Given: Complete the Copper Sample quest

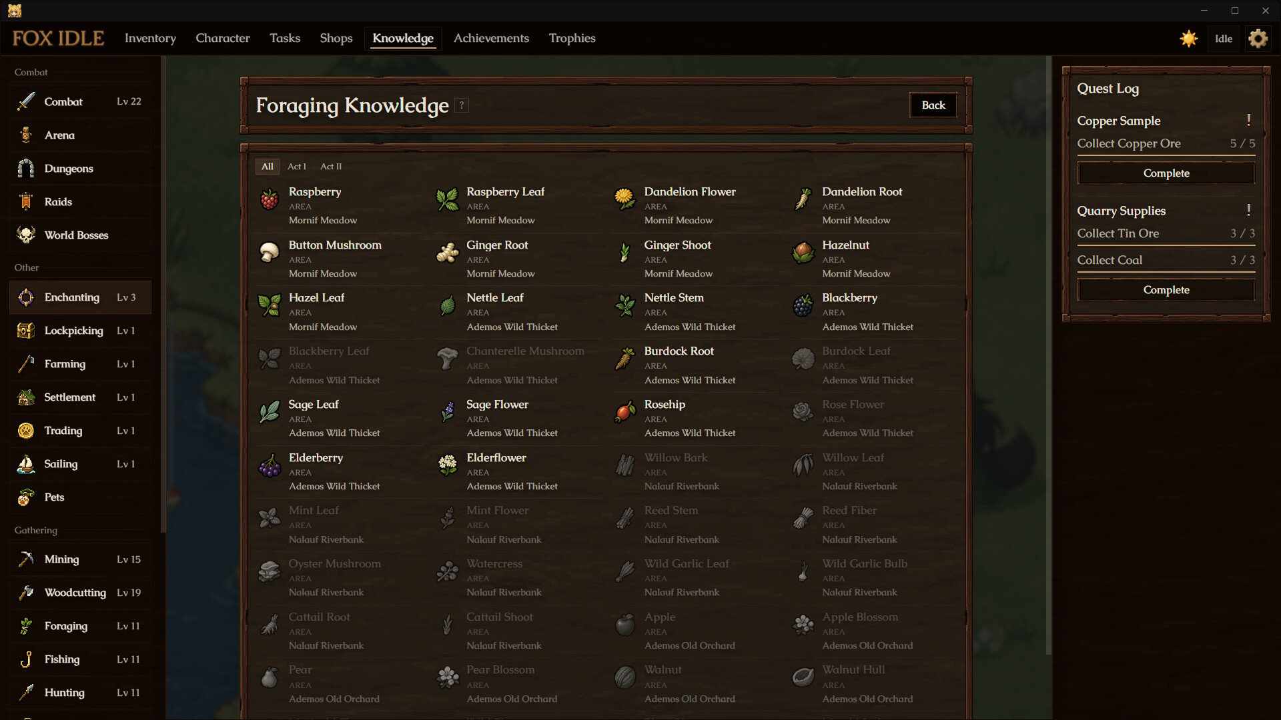Looking at the screenshot, I should 1166,173.
